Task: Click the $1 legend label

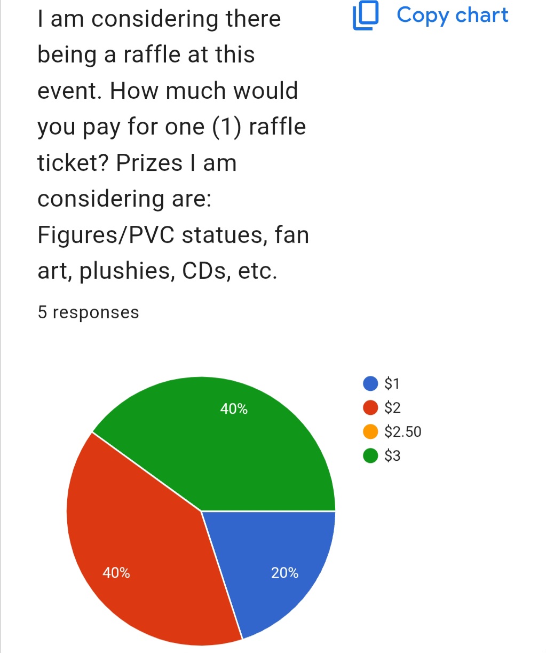Action: [392, 383]
